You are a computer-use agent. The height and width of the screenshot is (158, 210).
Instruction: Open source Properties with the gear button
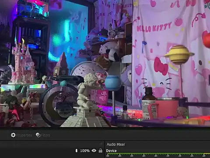click(21, 135)
